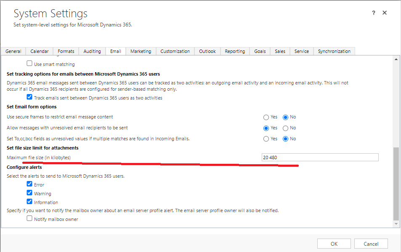The width and height of the screenshot is (401, 252).
Task: Open the Auditing tab
Action: [x=92, y=51]
